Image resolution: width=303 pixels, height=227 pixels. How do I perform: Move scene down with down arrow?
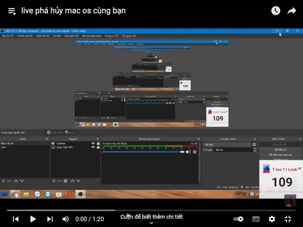pyautogui.click(x=22, y=181)
